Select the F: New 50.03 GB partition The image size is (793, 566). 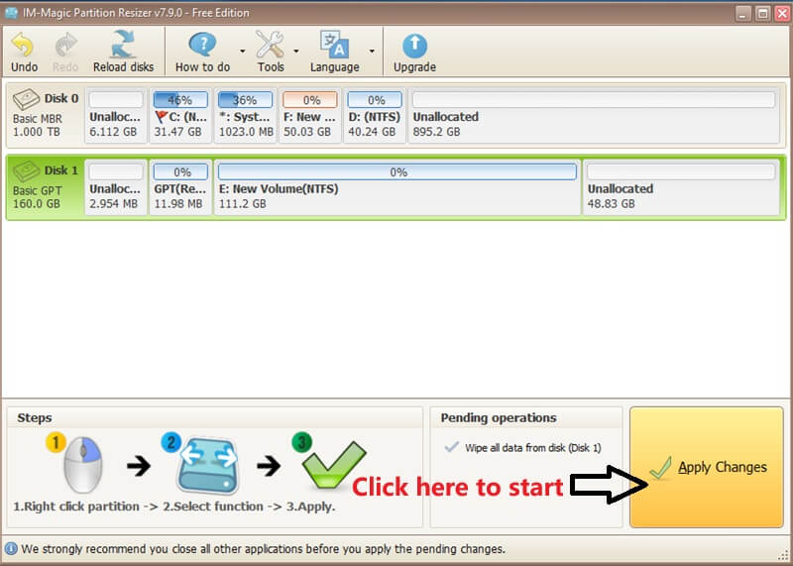point(310,115)
